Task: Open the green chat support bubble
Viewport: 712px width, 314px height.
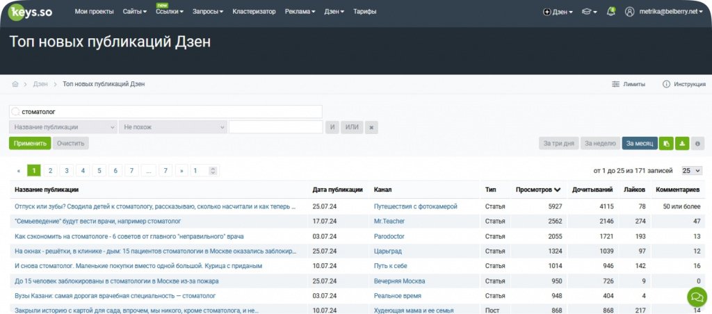Action: click(696, 297)
